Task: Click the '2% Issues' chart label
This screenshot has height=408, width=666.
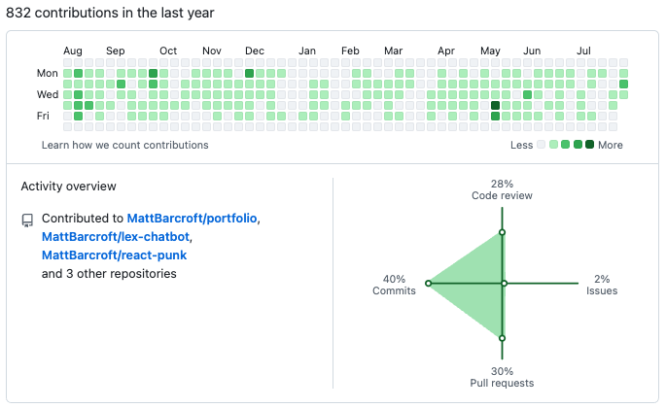Action: [602, 285]
